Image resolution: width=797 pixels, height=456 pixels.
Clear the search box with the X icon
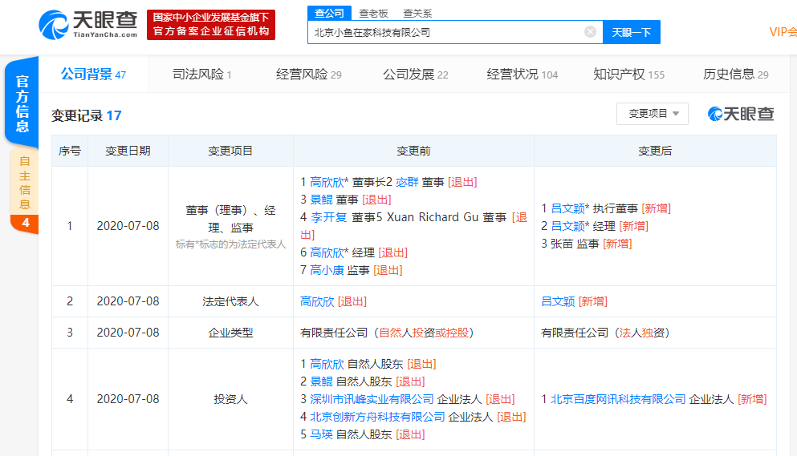[x=590, y=32]
